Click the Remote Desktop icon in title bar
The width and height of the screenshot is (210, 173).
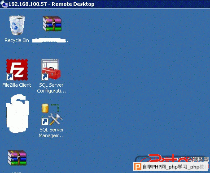click(x=4, y=4)
